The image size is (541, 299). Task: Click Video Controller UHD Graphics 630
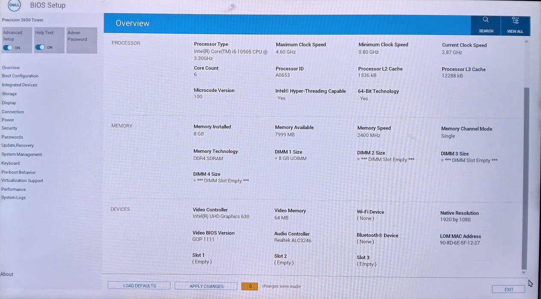221,217
